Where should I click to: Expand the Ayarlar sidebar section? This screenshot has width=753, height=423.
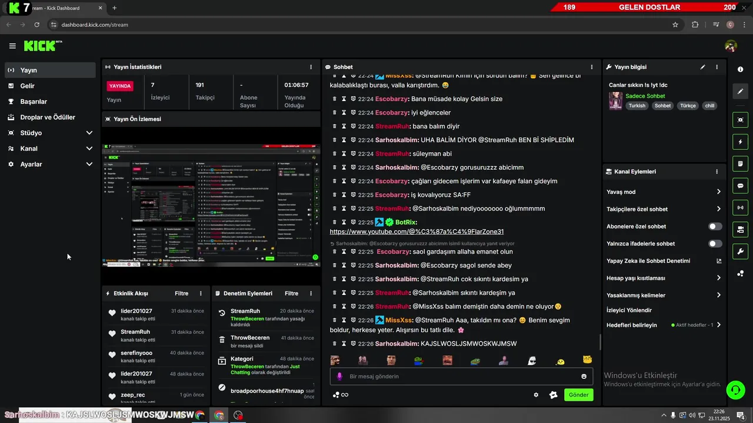(50, 164)
